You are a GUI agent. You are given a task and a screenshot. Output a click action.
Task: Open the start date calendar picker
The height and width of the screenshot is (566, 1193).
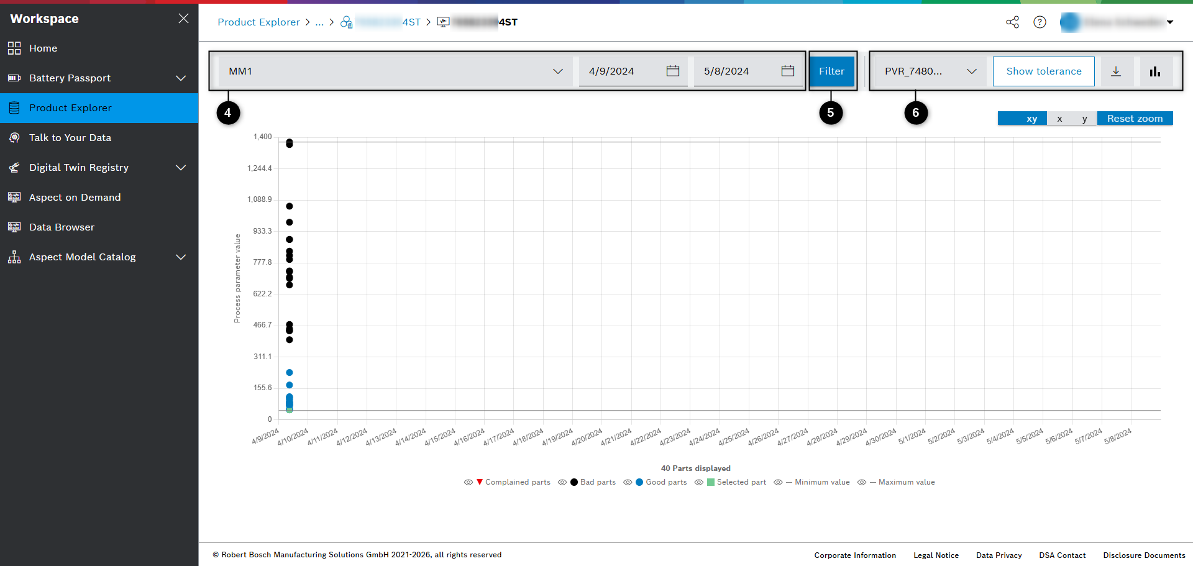[x=673, y=71]
